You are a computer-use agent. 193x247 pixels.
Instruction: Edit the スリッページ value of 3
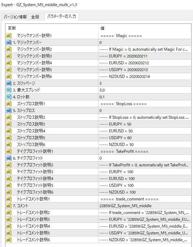coord(145,83)
